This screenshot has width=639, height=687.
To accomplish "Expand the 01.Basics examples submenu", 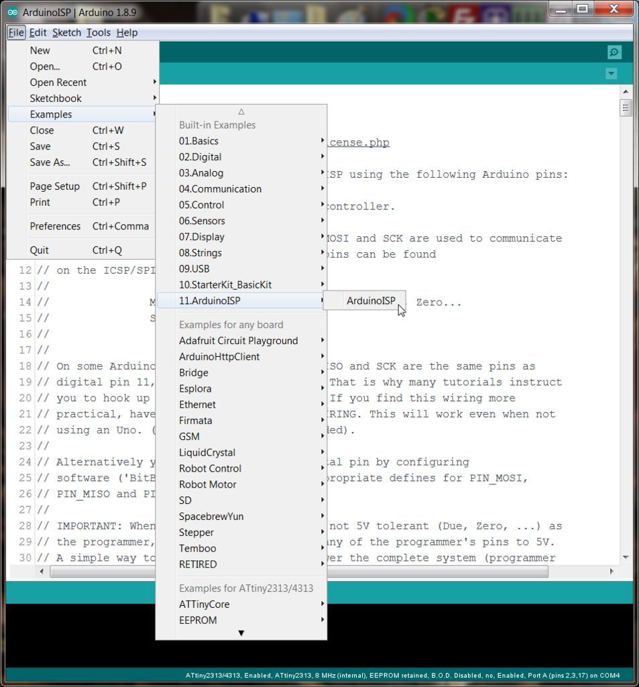I will (200, 141).
